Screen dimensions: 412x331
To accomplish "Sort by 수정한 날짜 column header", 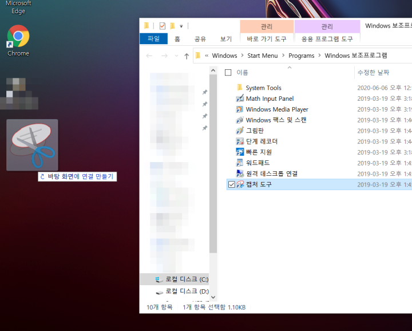I will coord(373,72).
